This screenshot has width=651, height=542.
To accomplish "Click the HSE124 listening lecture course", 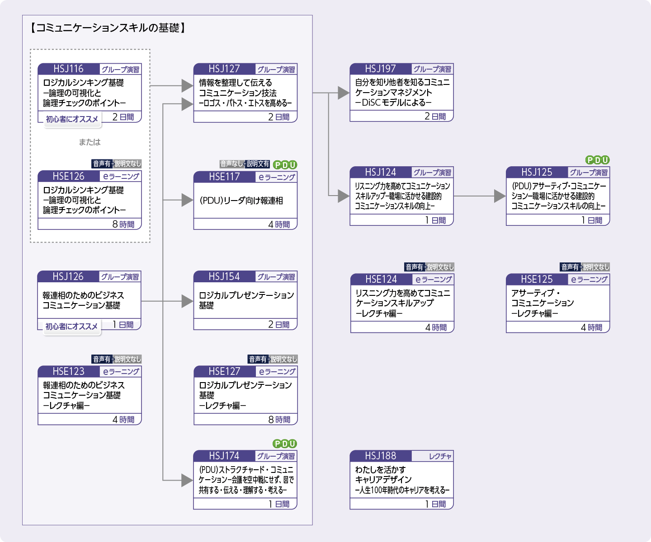I will coord(402,303).
